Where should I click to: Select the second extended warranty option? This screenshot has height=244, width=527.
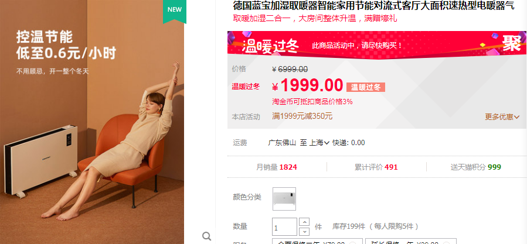(411, 241)
